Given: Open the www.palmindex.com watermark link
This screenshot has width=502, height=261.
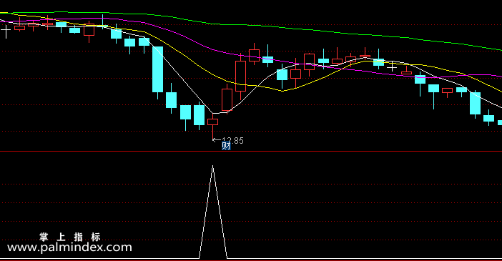Looking at the screenshot, I should point(70,247).
